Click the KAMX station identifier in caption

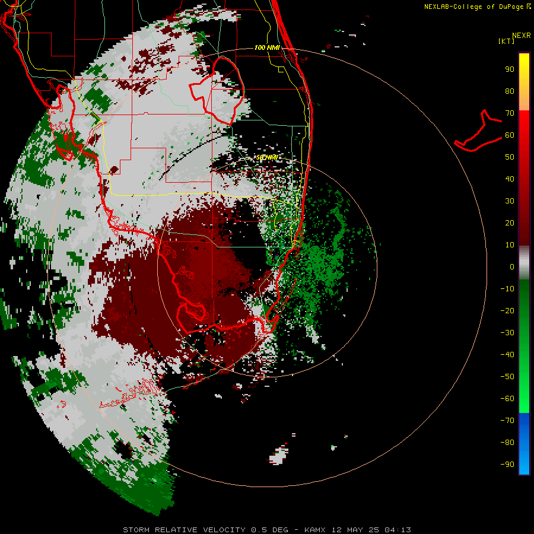[x=315, y=530]
